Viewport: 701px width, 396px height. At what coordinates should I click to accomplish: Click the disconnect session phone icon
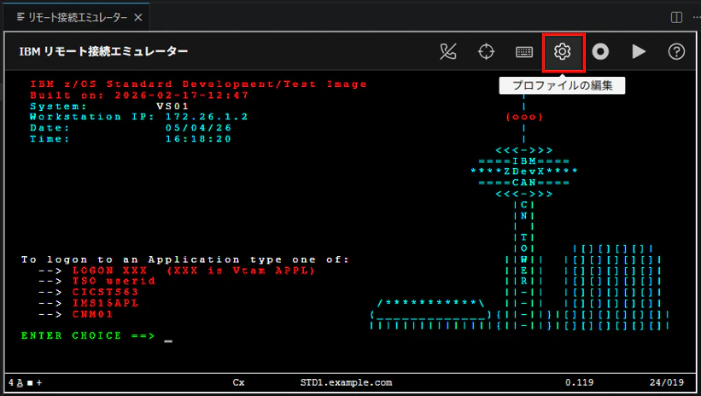448,52
